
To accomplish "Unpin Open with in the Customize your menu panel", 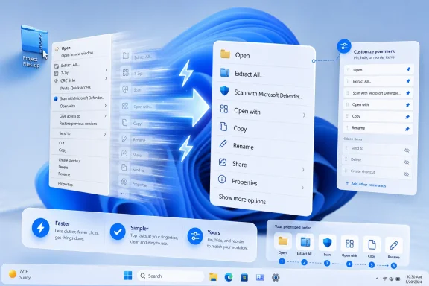I will pyautogui.click(x=407, y=105).
